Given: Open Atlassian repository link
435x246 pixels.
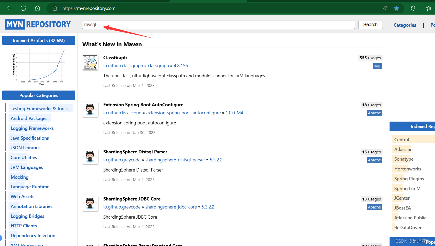Looking at the screenshot, I should (403, 150).
